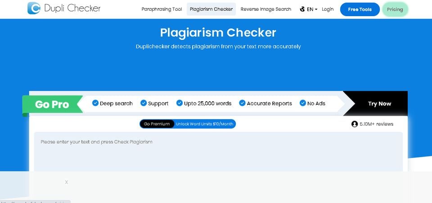
Task: Click the globe language icon
Action: 302,9
